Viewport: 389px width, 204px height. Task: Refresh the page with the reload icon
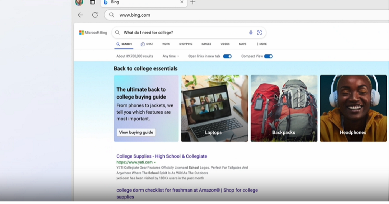tap(95, 15)
